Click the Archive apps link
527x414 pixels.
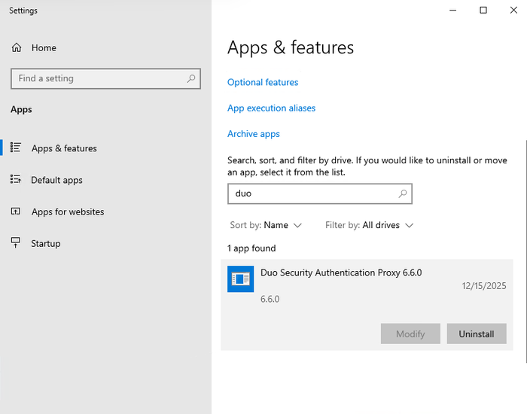tap(253, 133)
